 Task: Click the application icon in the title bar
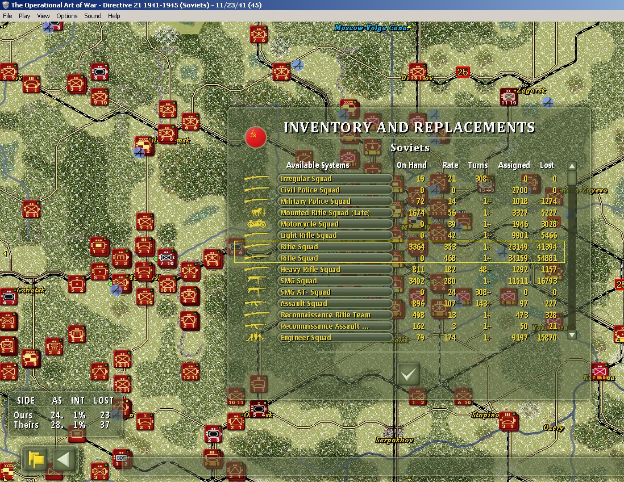click(x=5, y=5)
